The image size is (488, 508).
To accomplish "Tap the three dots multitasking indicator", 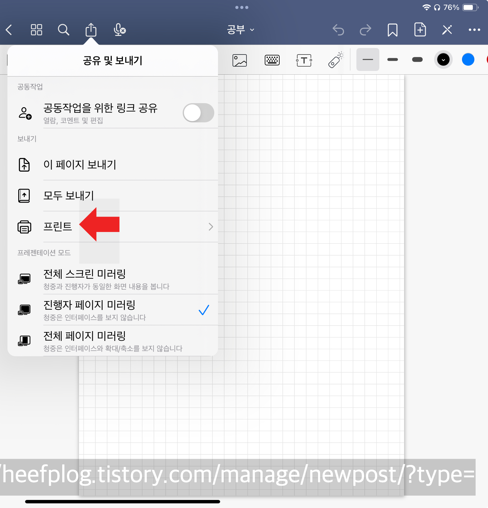I will [x=242, y=7].
